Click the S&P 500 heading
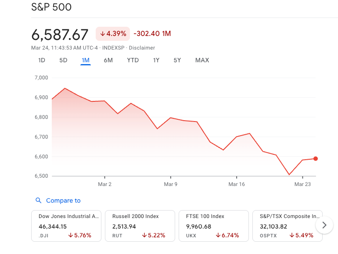Viewport: 338px width, 254px height. pyautogui.click(x=51, y=7)
